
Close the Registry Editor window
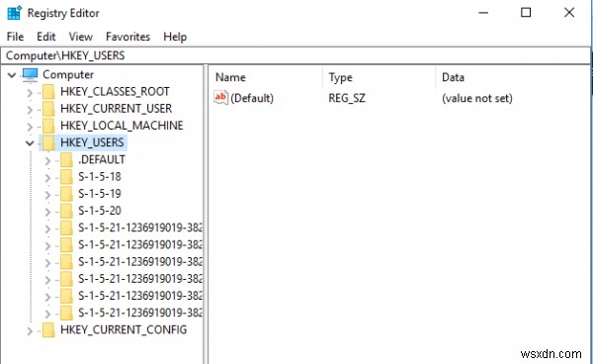(x=569, y=13)
